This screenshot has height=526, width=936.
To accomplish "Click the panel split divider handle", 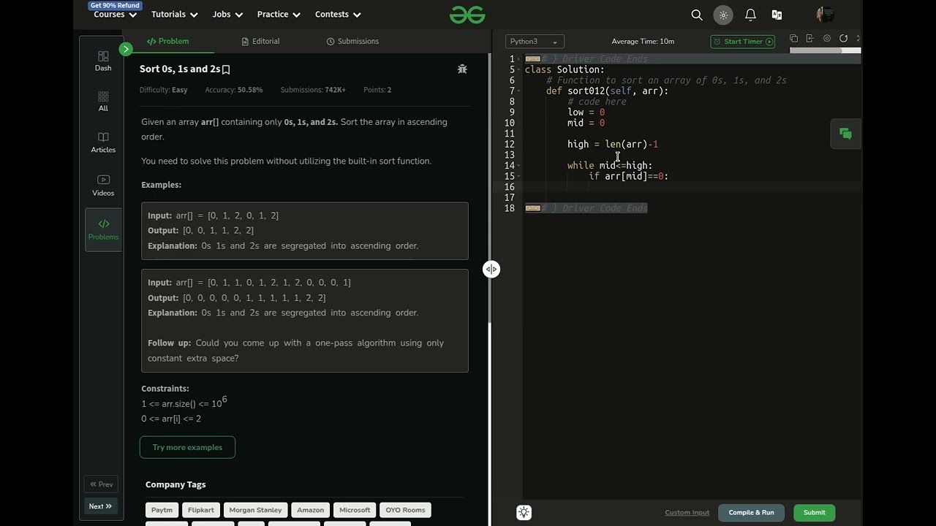I will click(x=491, y=269).
